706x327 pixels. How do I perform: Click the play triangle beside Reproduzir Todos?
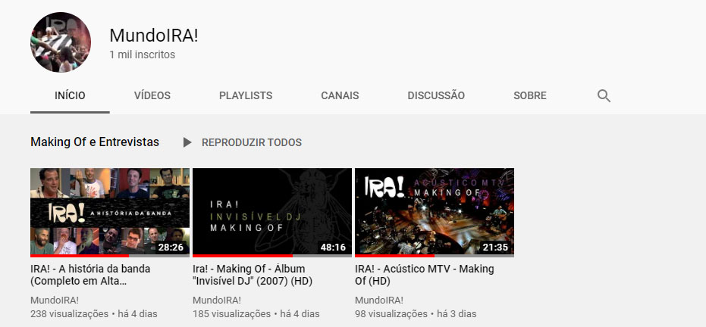point(187,142)
